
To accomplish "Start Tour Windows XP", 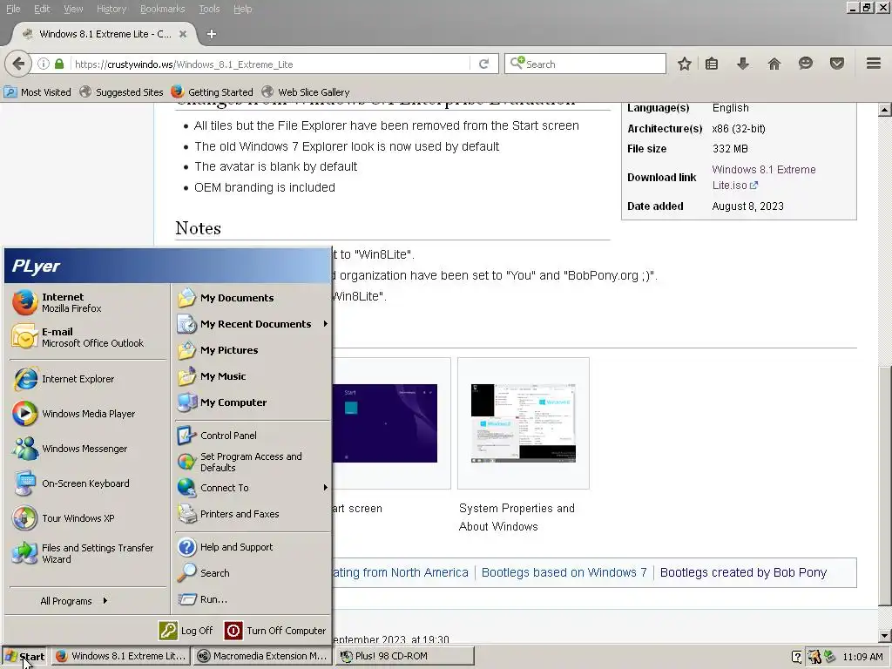I will click(x=87, y=518).
